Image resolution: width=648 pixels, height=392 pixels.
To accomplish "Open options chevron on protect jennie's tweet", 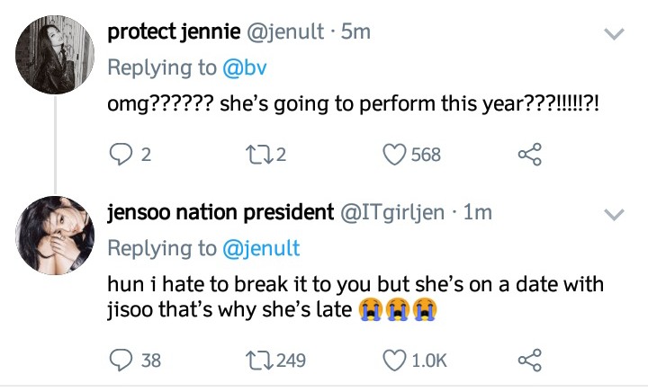I will pos(613,34).
